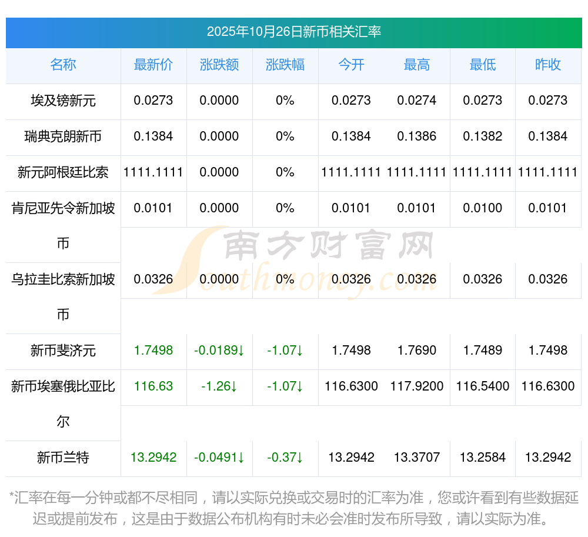Click the 名称 column header

(x=63, y=65)
